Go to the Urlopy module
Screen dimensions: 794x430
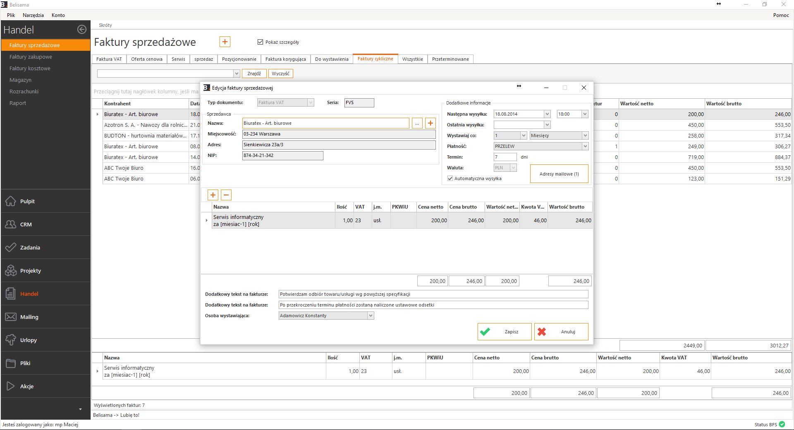point(28,340)
